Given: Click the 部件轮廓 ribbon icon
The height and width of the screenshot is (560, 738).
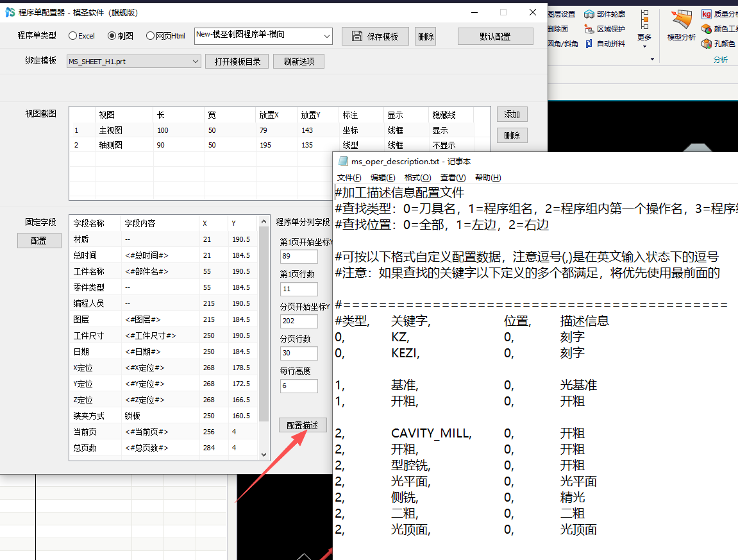Looking at the screenshot, I should click(x=589, y=14).
